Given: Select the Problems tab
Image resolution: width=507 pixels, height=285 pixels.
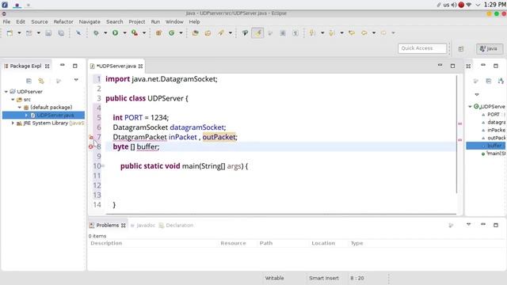Looking at the screenshot, I should [108, 225].
